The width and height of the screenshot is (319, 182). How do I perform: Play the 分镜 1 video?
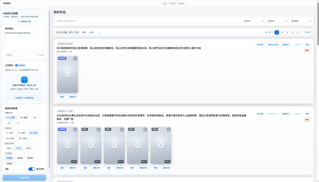tap(91, 145)
